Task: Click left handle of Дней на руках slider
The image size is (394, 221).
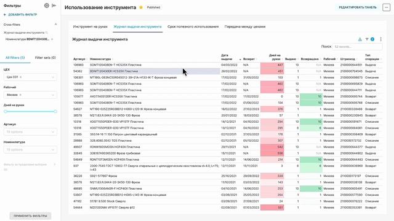Action: 6,112
